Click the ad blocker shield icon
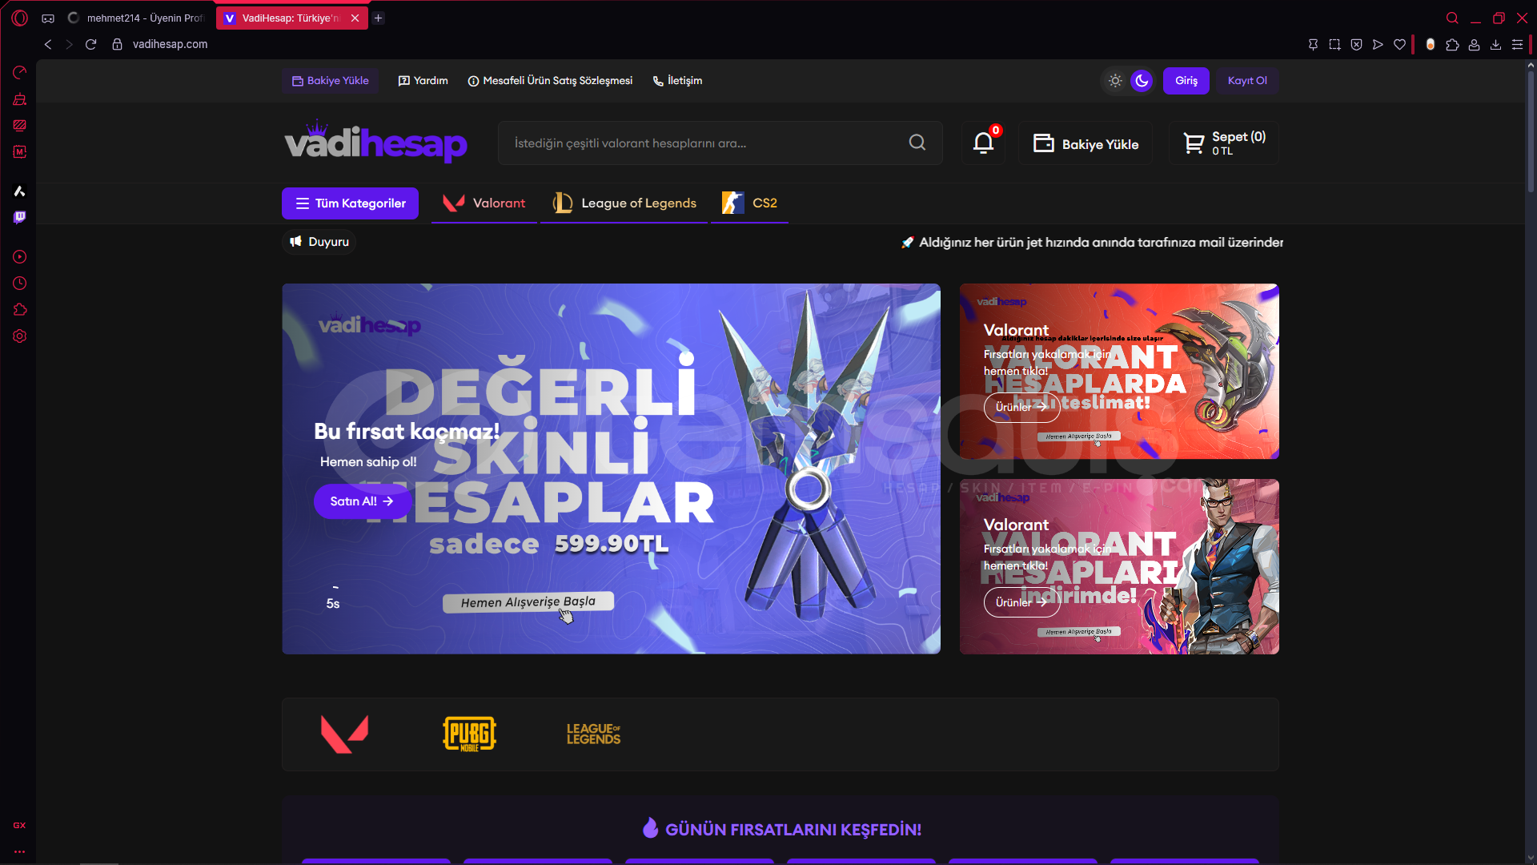The width and height of the screenshot is (1537, 865). point(1356,45)
